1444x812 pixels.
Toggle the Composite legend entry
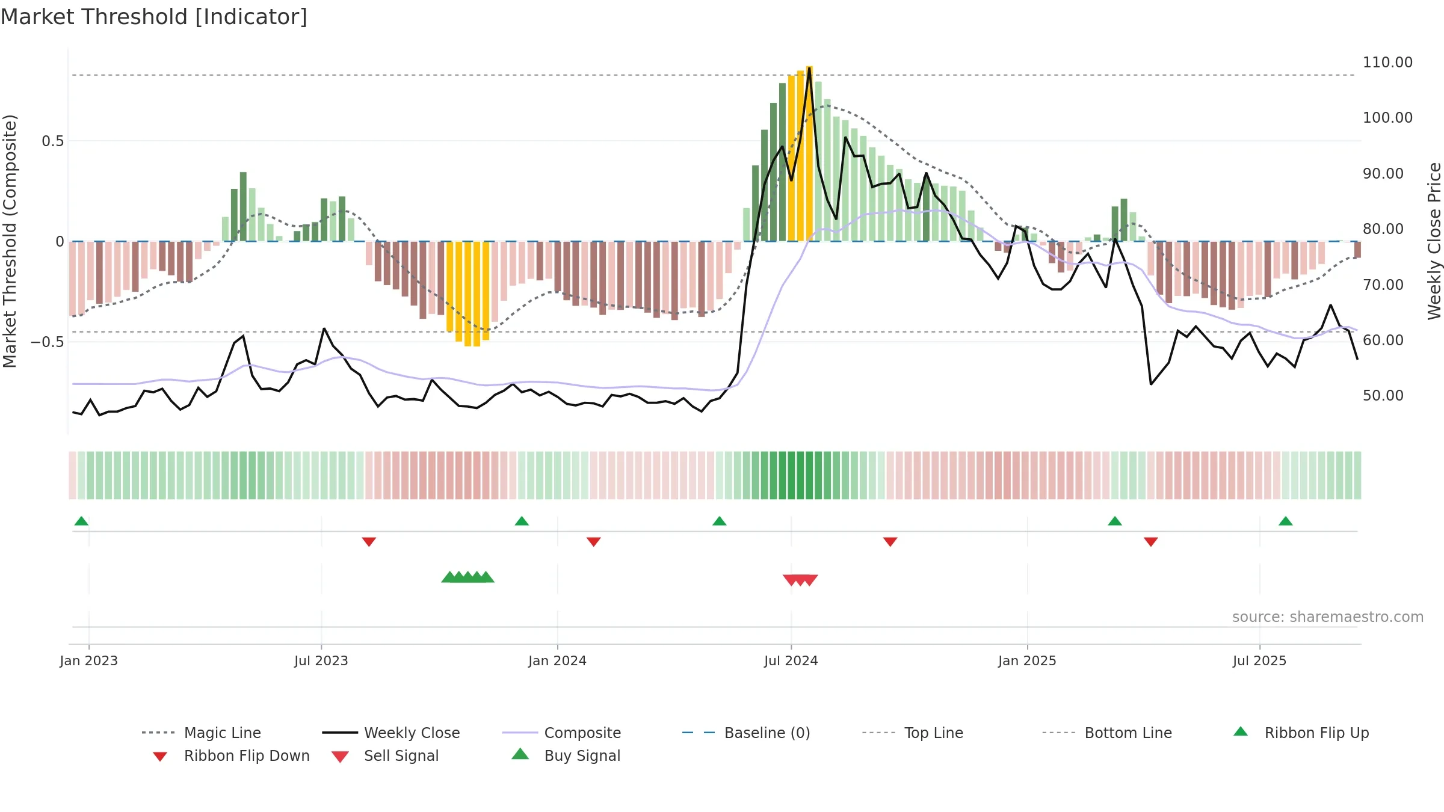(562, 733)
